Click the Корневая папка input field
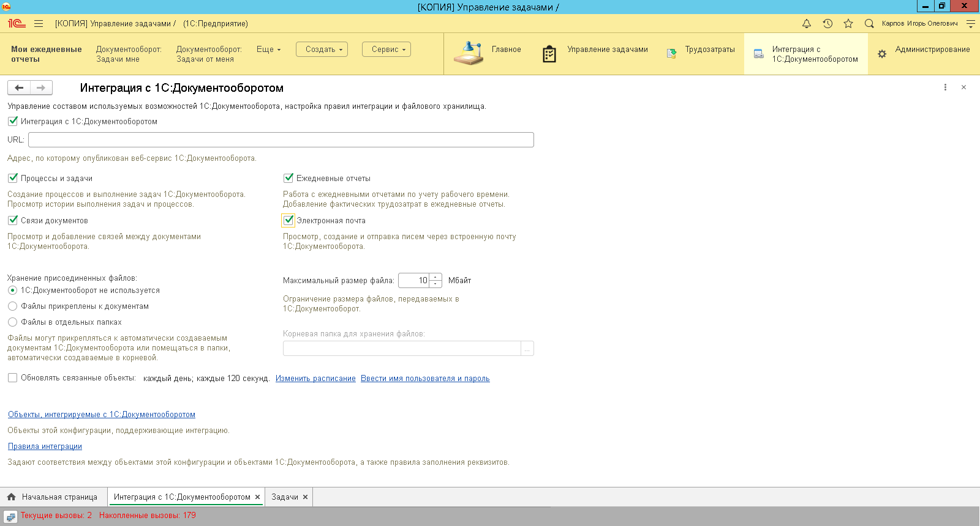 coord(402,349)
